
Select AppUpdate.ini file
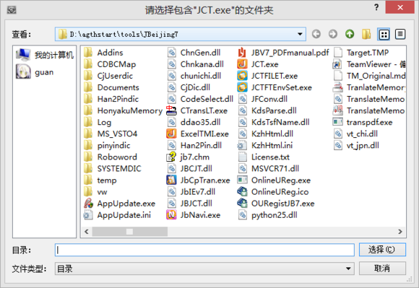coord(117,215)
